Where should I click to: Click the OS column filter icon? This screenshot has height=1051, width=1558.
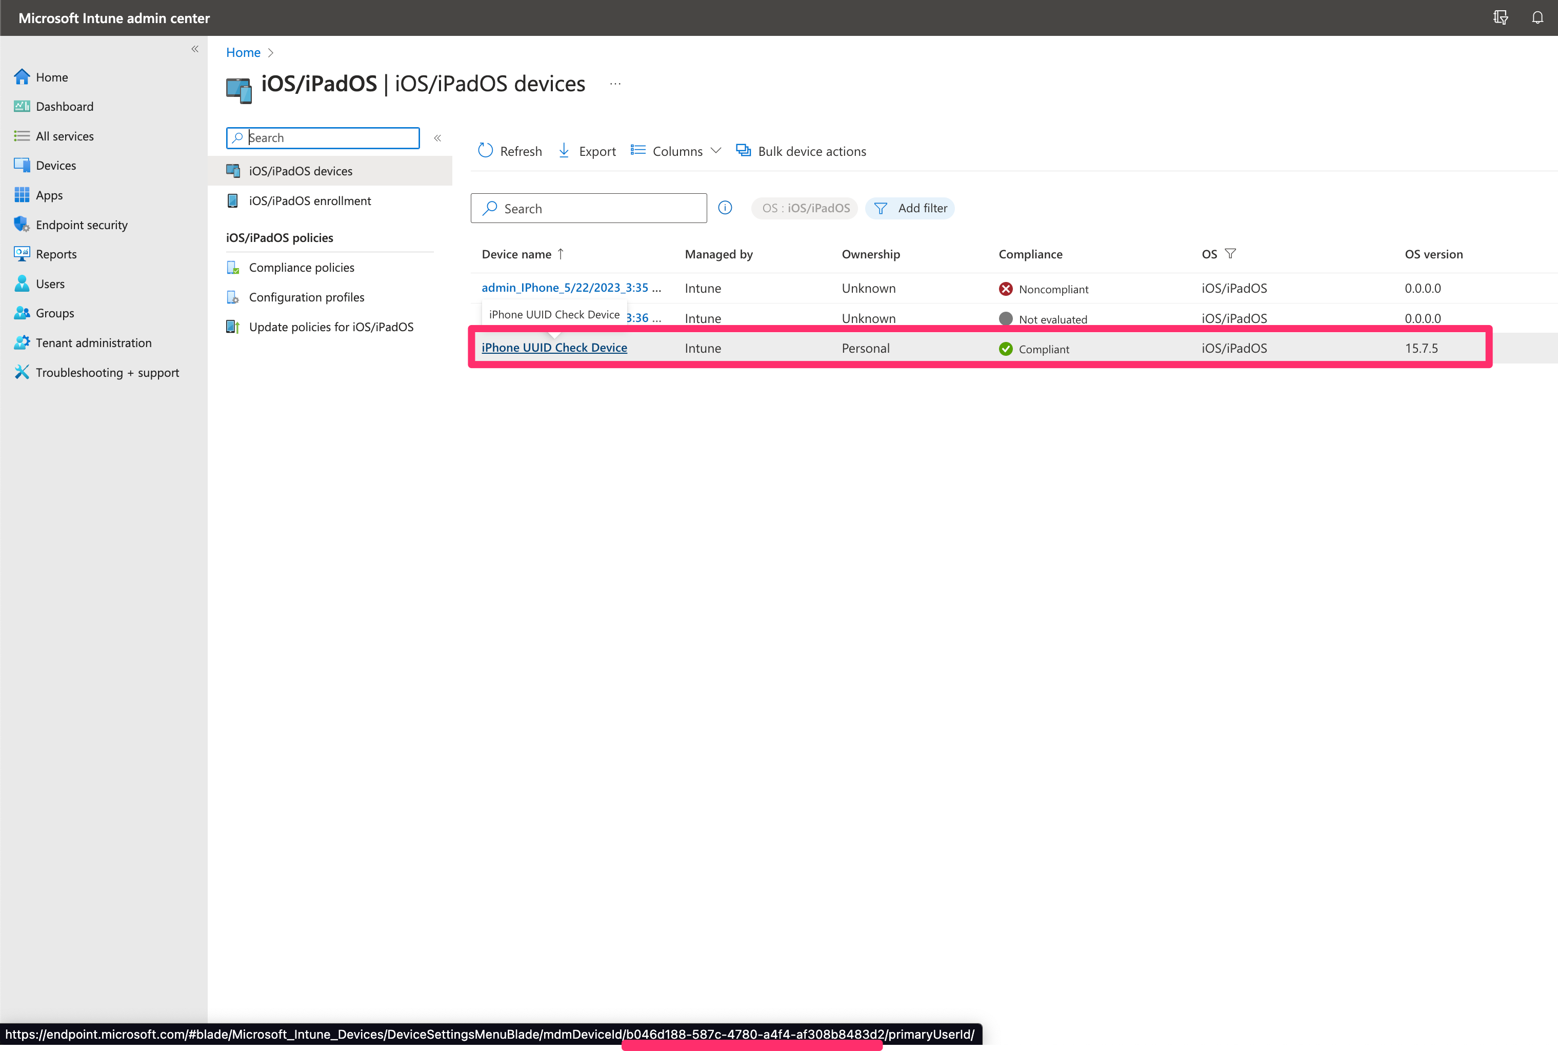(1230, 253)
